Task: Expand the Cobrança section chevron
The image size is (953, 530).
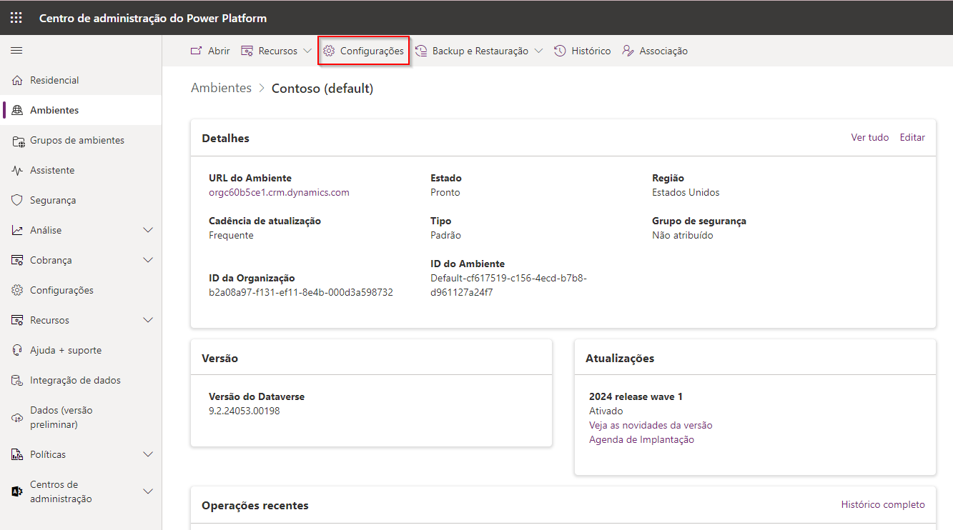Action: [x=148, y=260]
